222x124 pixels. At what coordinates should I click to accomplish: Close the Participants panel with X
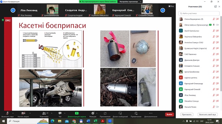point(219,6)
